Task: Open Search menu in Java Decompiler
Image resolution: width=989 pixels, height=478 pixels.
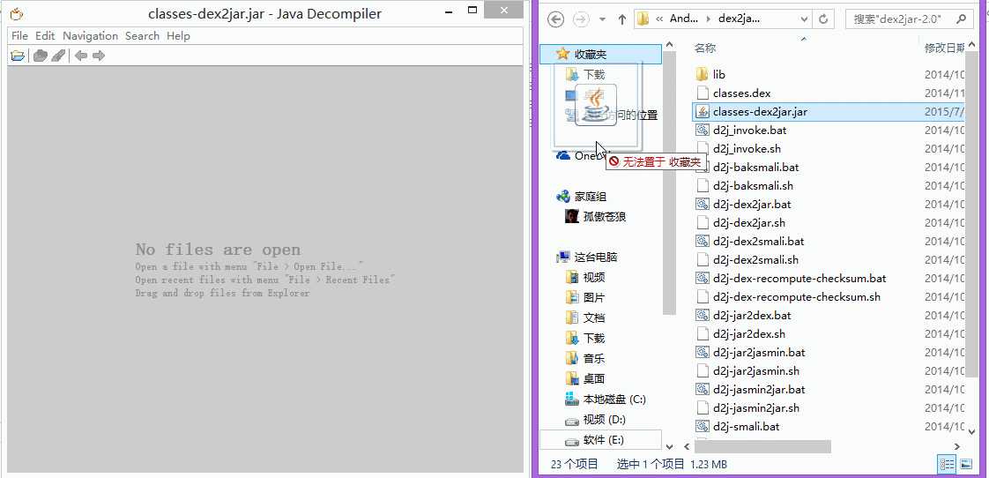Action: point(142,36)
